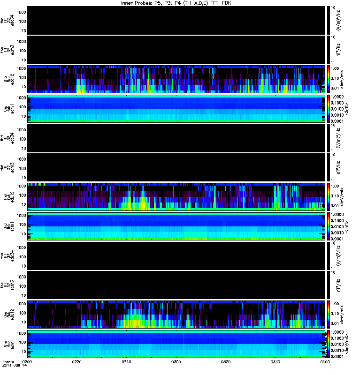Select the 0300 time axis label

point(176,361)
